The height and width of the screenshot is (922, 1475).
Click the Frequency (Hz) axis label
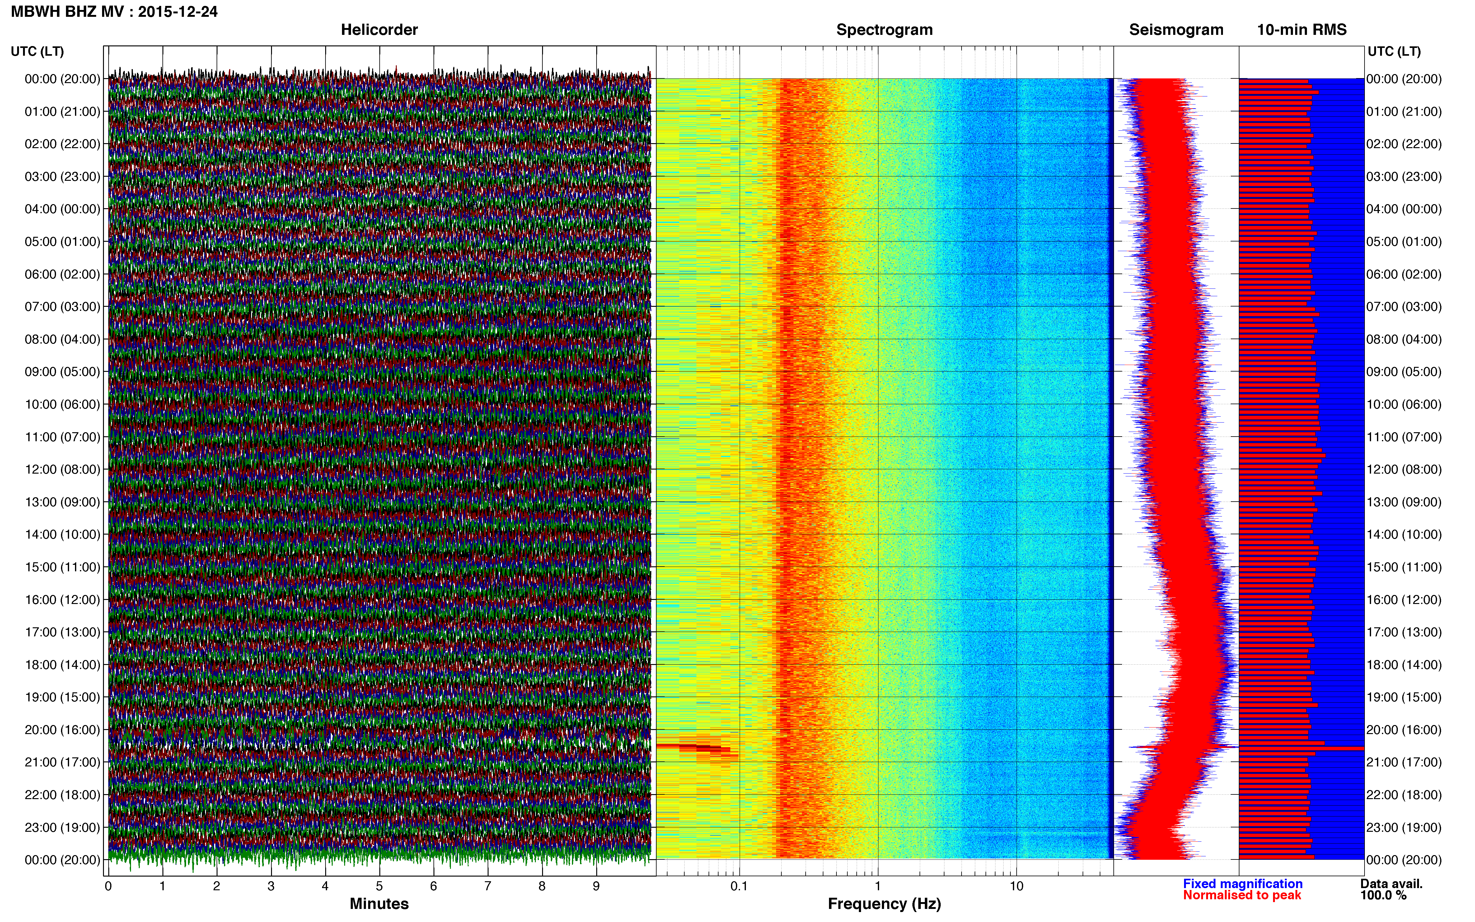click(x=884, y=904)
